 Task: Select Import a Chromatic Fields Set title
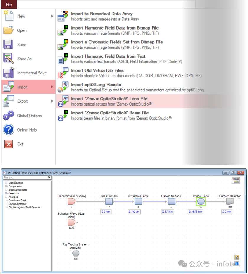point(117,42)
